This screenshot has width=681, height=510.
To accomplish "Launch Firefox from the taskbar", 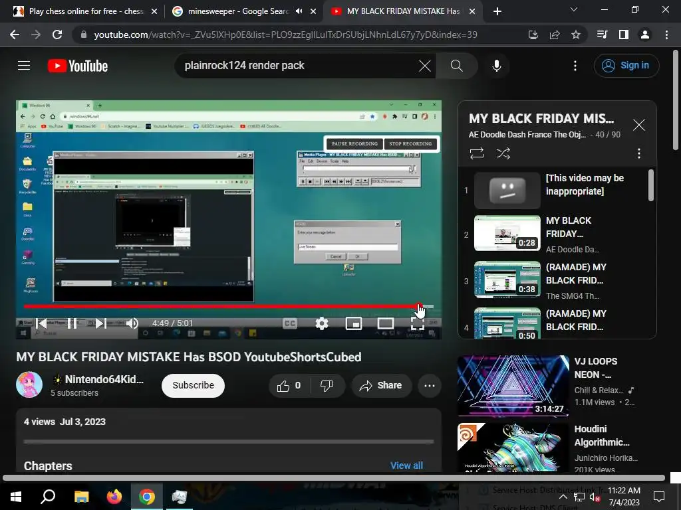I will (x=114, y=497).
